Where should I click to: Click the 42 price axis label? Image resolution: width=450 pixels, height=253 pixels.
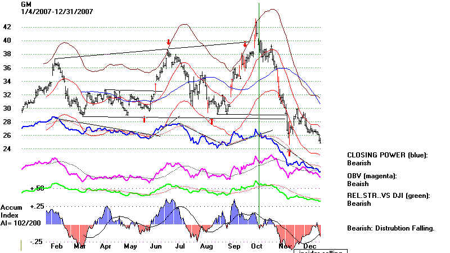pyautogui.click(x=7, y=27)
